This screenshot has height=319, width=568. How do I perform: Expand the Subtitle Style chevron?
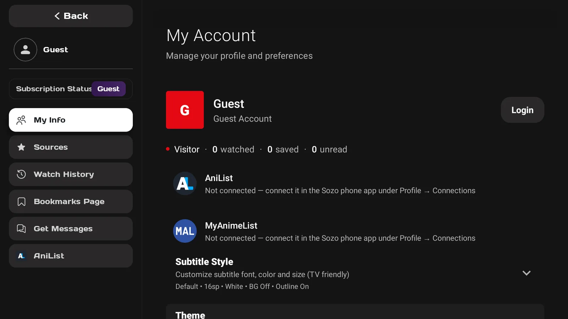tap(526, 273)
